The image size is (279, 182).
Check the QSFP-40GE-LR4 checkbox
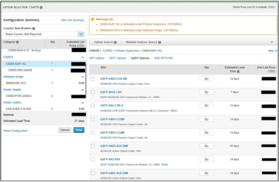pos(93,92)
